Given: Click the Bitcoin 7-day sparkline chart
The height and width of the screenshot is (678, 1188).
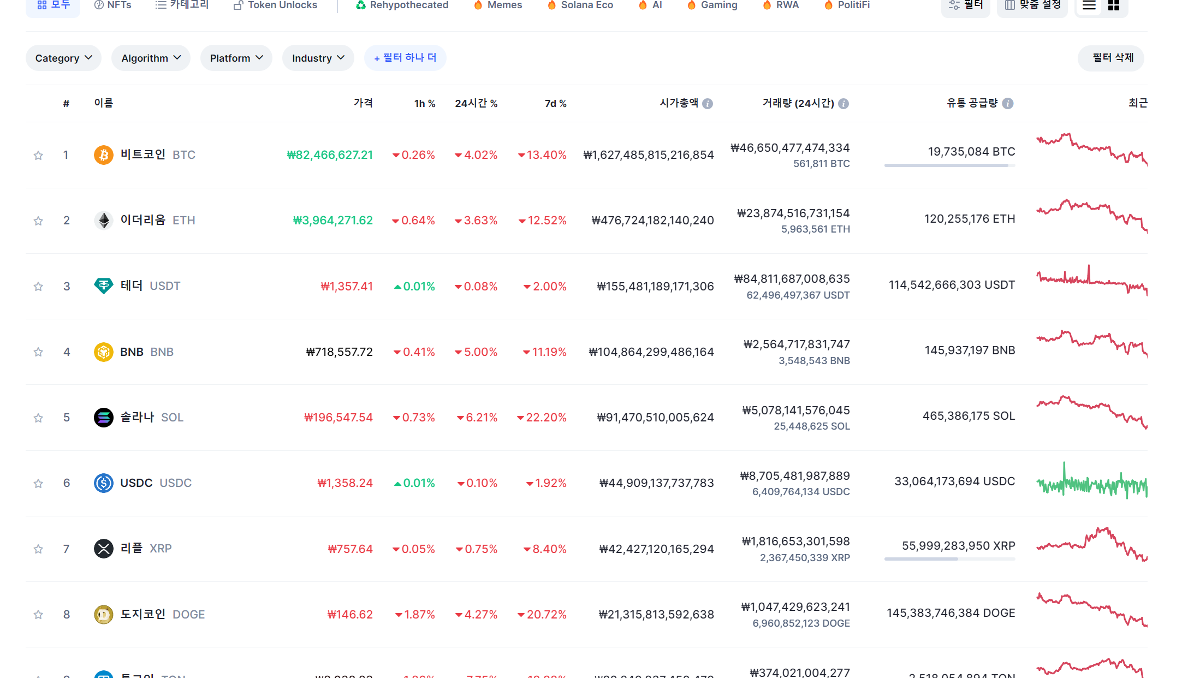Looking at the screenshot, I should coord(1092,150).
